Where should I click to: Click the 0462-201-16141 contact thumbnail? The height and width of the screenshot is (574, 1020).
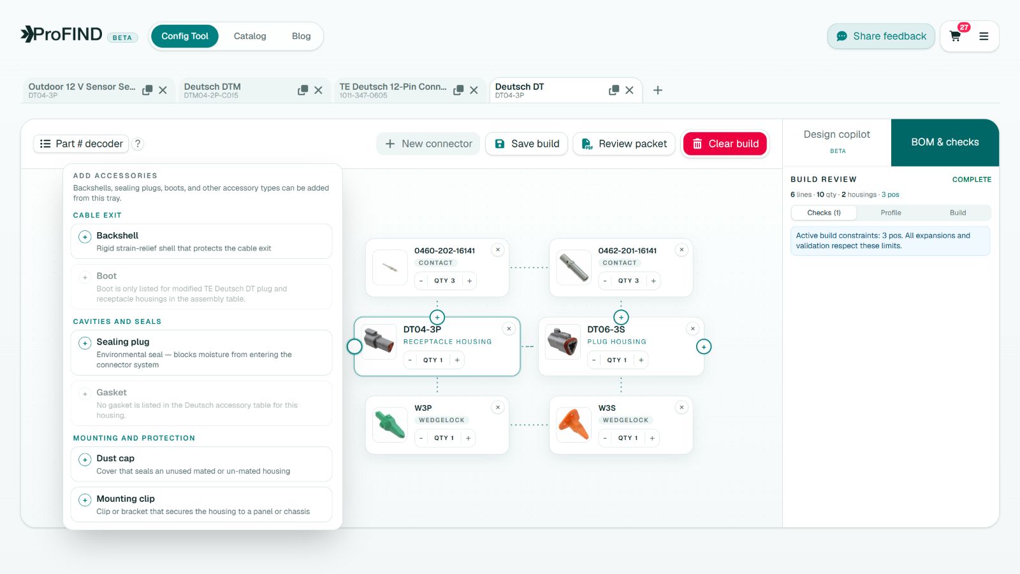[x=574, y=267]
